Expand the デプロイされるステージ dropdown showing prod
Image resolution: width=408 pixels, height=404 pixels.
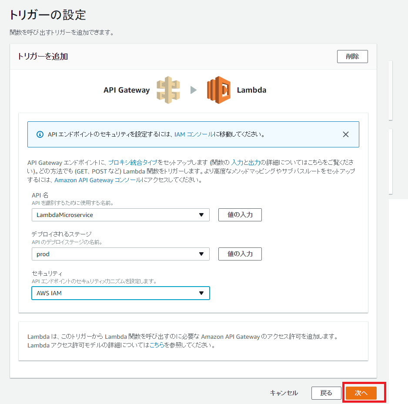tap(120, 254)
